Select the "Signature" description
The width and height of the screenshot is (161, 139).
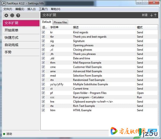79,41
